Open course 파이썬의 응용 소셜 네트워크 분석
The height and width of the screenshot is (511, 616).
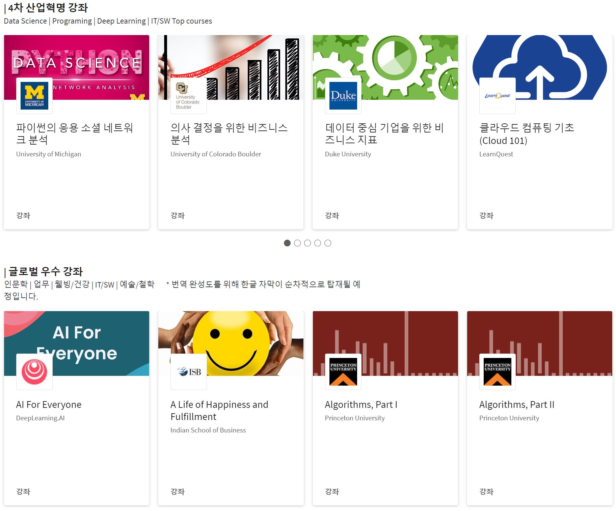tap(75, 134)
